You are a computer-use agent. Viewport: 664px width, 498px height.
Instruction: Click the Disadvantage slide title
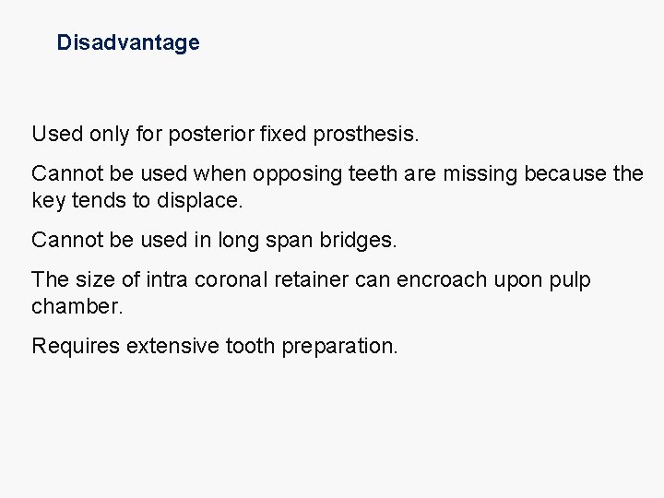[127, 42]
